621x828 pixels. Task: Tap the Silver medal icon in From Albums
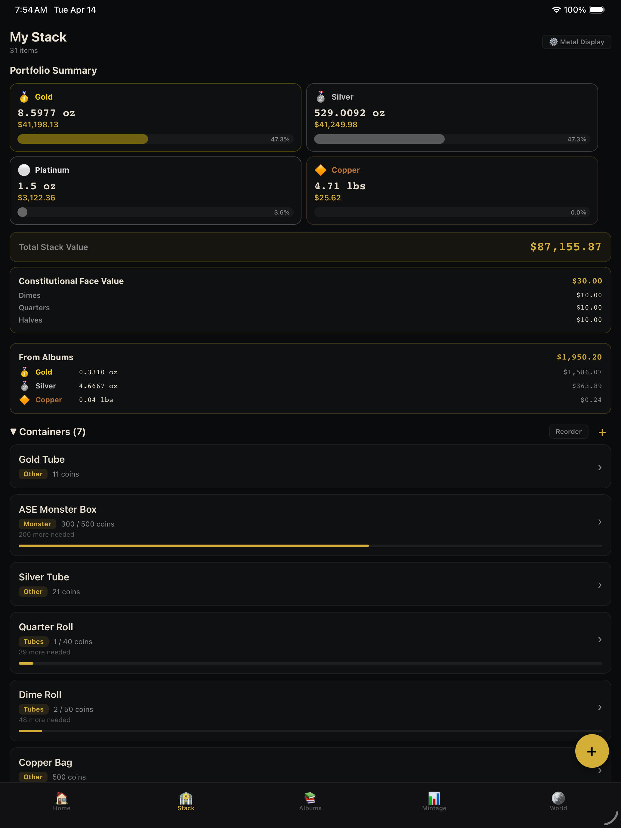(24, 386)
